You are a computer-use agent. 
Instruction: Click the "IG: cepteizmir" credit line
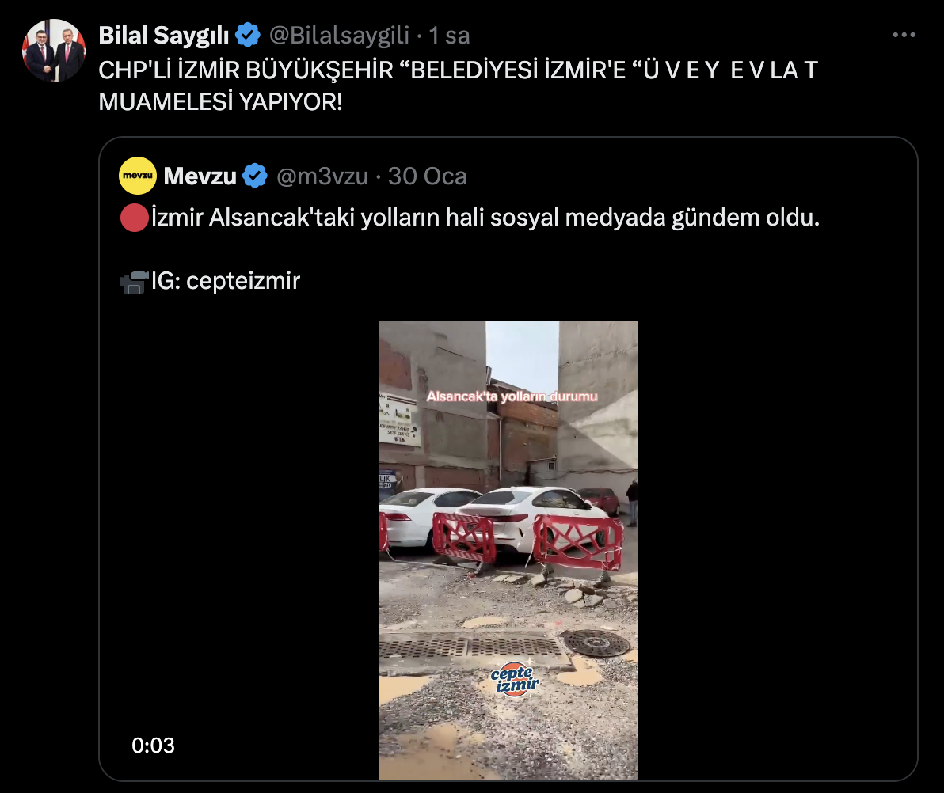(x=225, y=281)
